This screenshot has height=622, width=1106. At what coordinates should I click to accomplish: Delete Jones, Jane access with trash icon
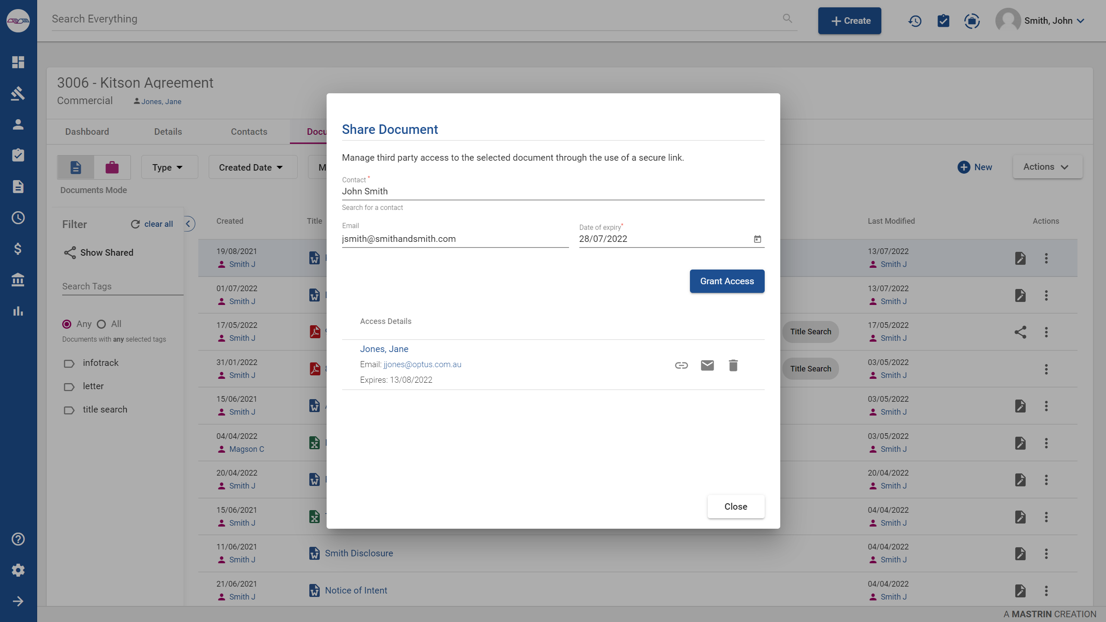point(733,365)
